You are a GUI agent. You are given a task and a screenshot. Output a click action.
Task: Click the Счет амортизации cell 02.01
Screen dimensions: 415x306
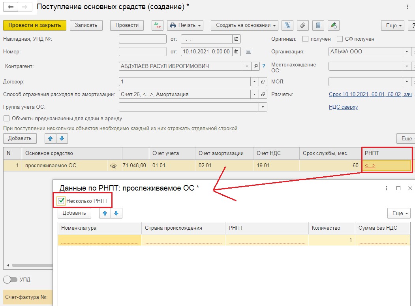point(224,166)
